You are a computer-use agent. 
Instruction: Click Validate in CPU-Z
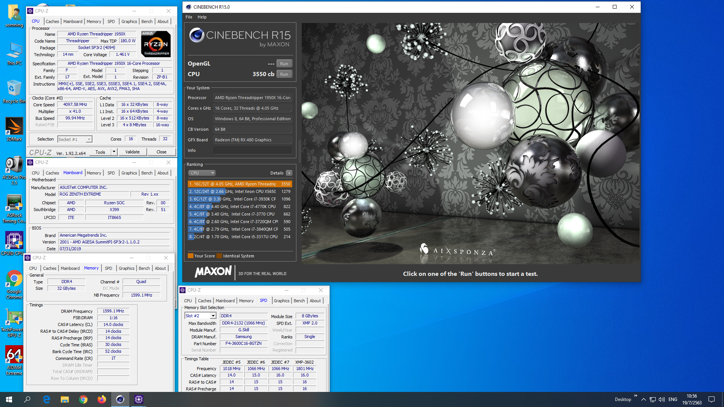click(x=132, y=152)
